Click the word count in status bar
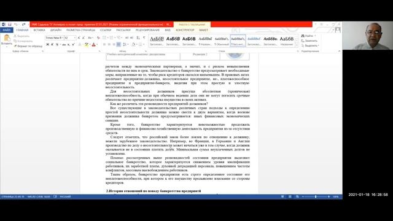 click(39, 197)
